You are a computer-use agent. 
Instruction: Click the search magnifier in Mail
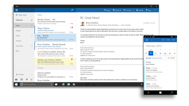coord(72,10)
